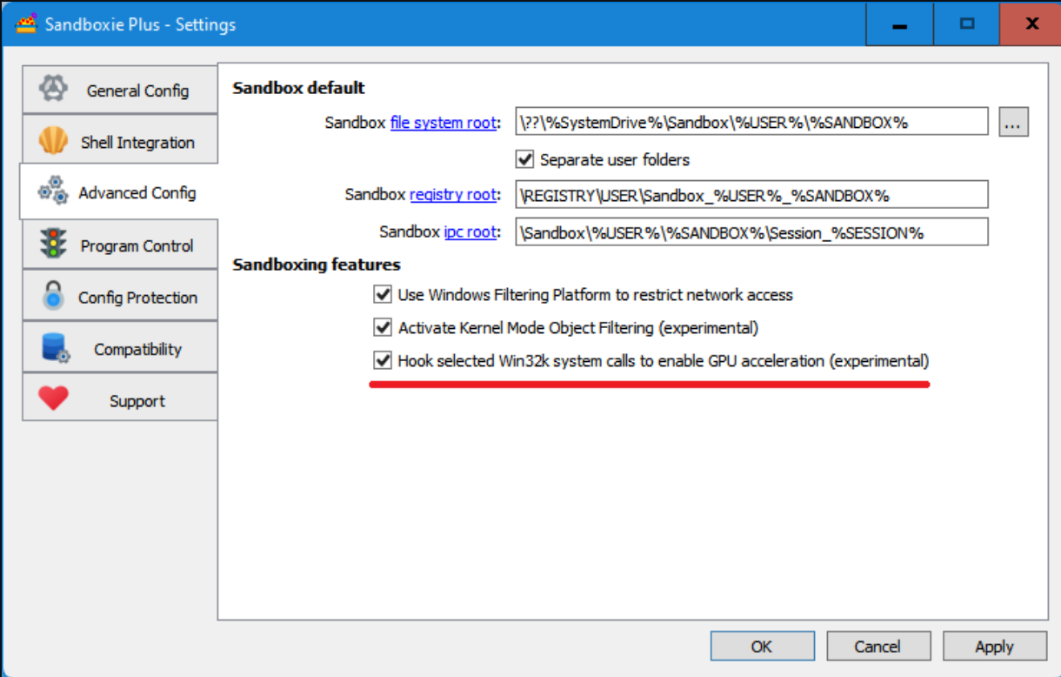Edit the ipc root path field
This screenshot has width=1061, height=677.
pos(751,232)
